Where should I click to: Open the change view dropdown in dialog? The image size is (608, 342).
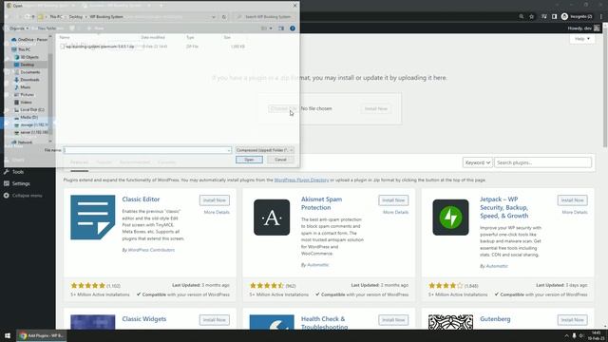(x=271, y=28)
